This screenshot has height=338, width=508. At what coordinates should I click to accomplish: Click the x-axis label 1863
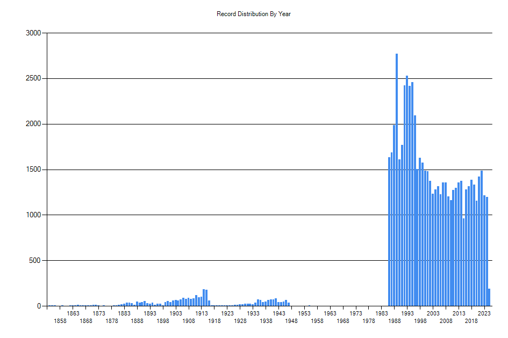(x=73, y=313)
